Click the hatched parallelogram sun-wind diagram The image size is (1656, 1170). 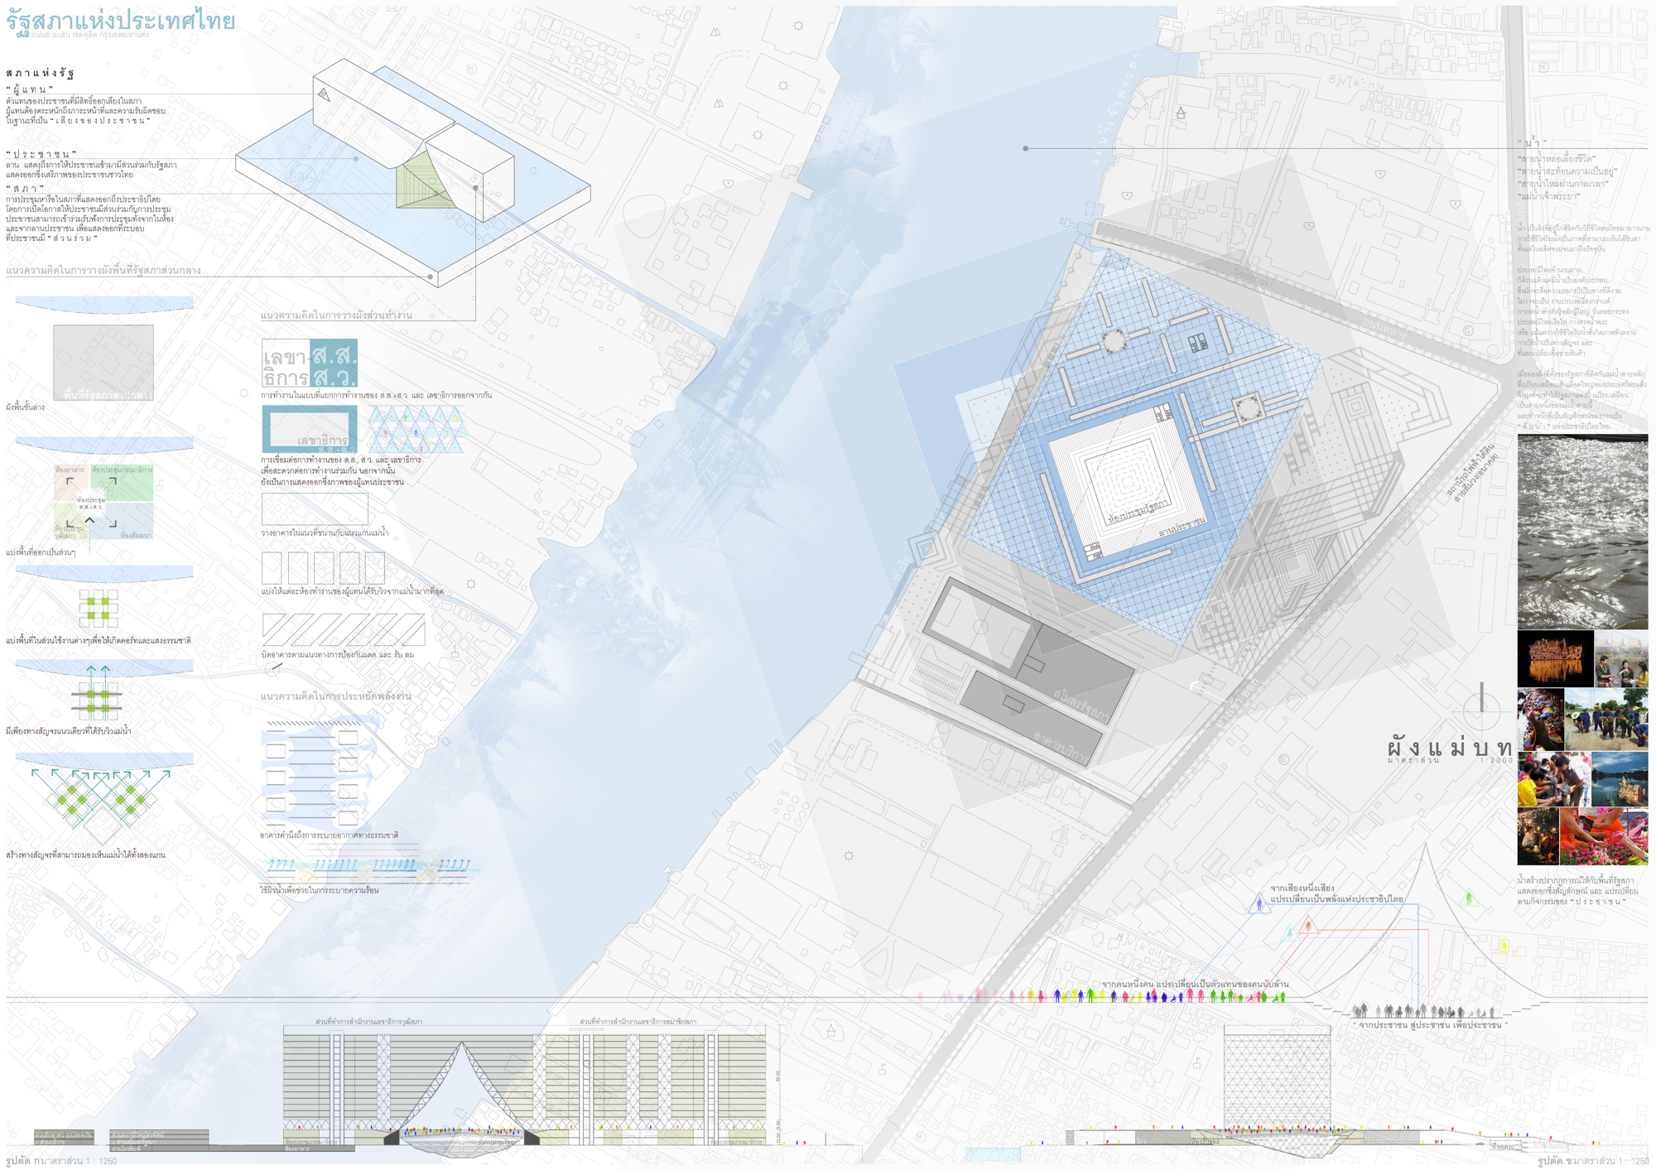(344, 630)
